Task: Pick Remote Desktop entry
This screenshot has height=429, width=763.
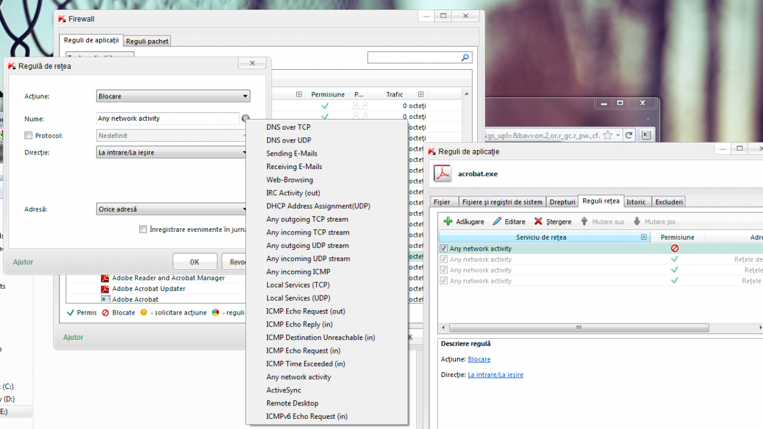Action: click(292, 403)
